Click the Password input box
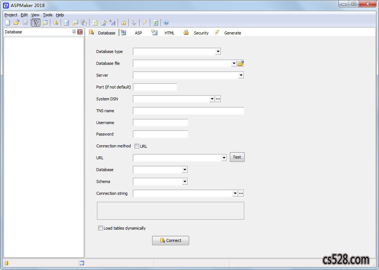379x270 pixels. (161, 134)
